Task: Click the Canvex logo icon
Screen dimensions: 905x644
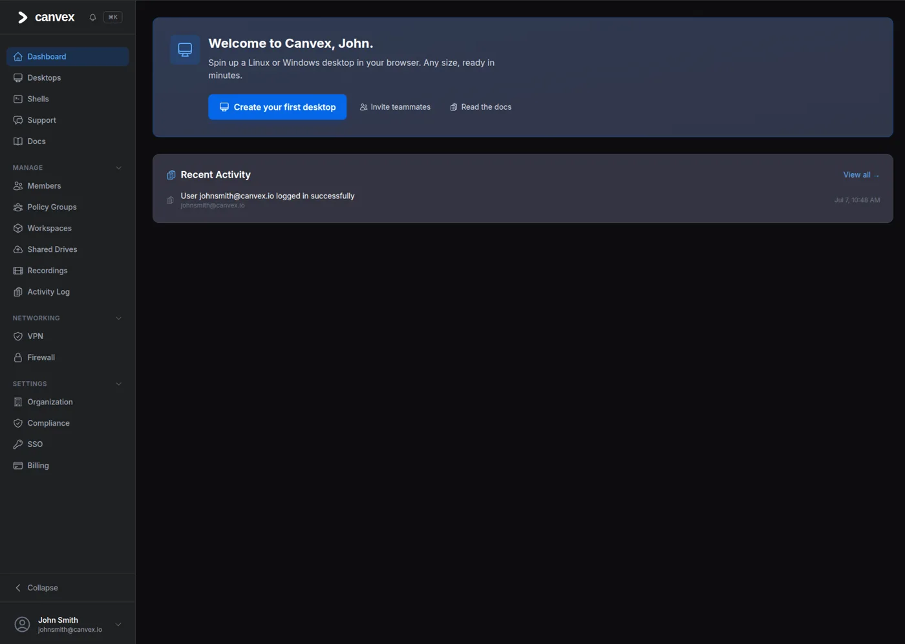Action: (x=23, y=17)
